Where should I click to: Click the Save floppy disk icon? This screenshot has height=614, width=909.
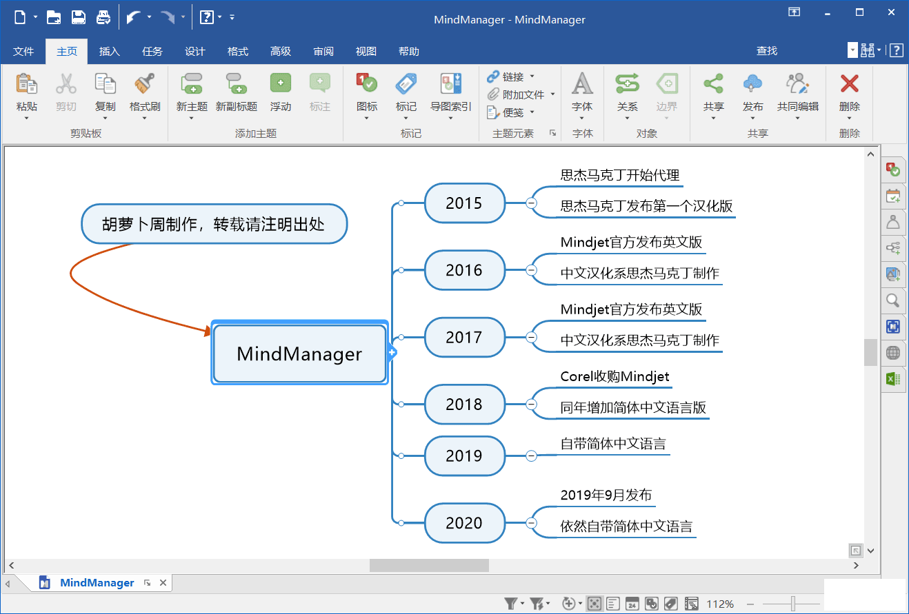tap(79, 17)
